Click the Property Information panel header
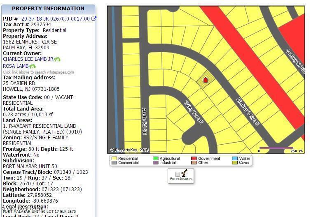 [x=48, y=9]
